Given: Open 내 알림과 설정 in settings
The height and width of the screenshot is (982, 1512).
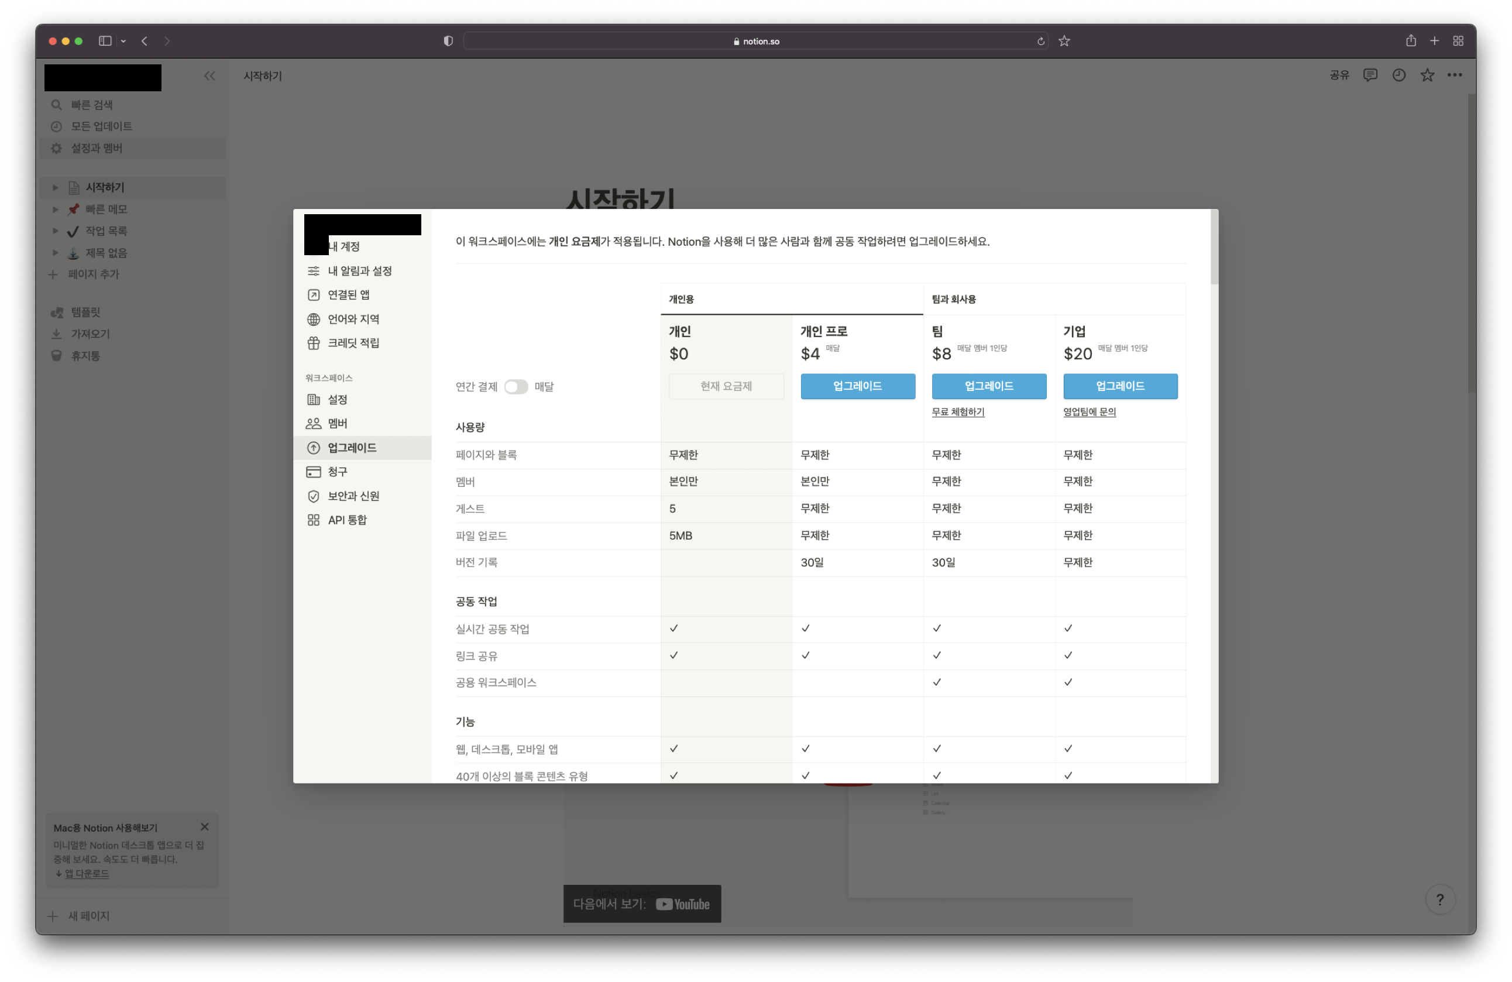Looking at the screenshot, I should (x=362, y=271).
